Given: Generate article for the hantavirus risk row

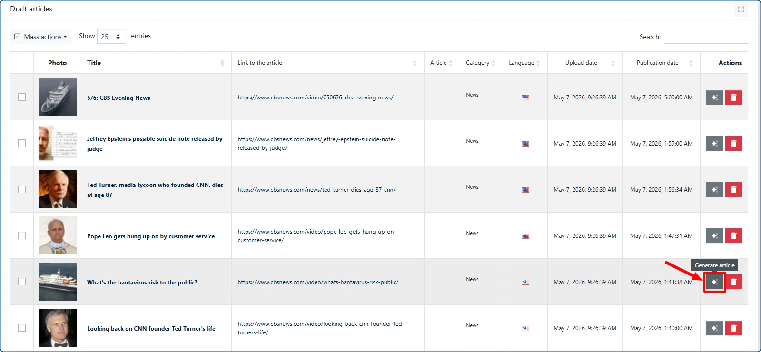Looking at the screenshot, I should click(714, 282).
